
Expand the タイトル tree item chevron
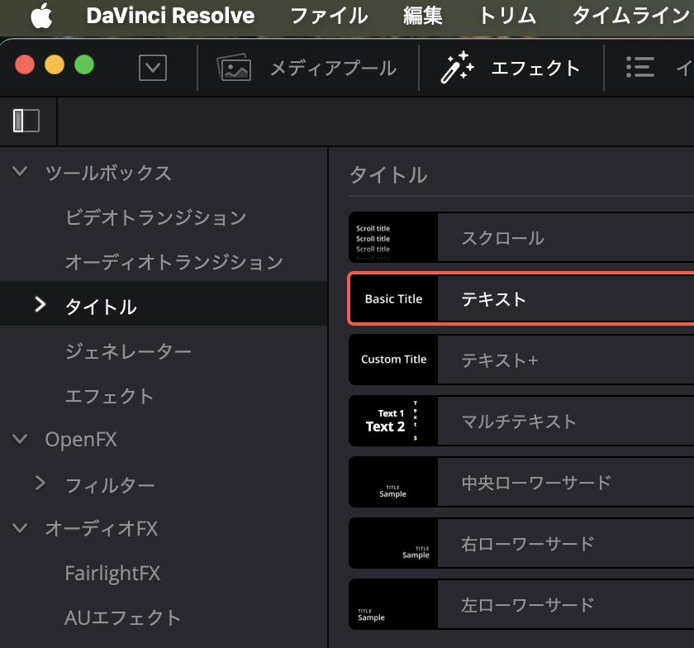pyautogui.click(x=40, y=306)
